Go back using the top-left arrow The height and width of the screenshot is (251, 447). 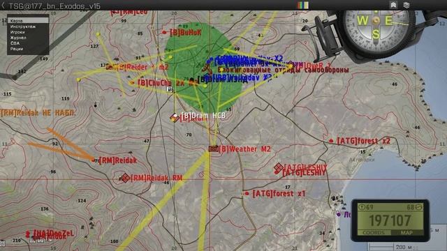click(3, 6)
